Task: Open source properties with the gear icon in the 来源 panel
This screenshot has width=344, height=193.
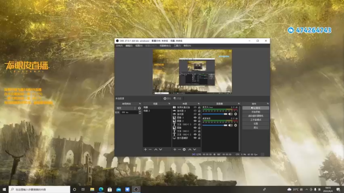Action: pyautogui.click(x=184, y=149)
